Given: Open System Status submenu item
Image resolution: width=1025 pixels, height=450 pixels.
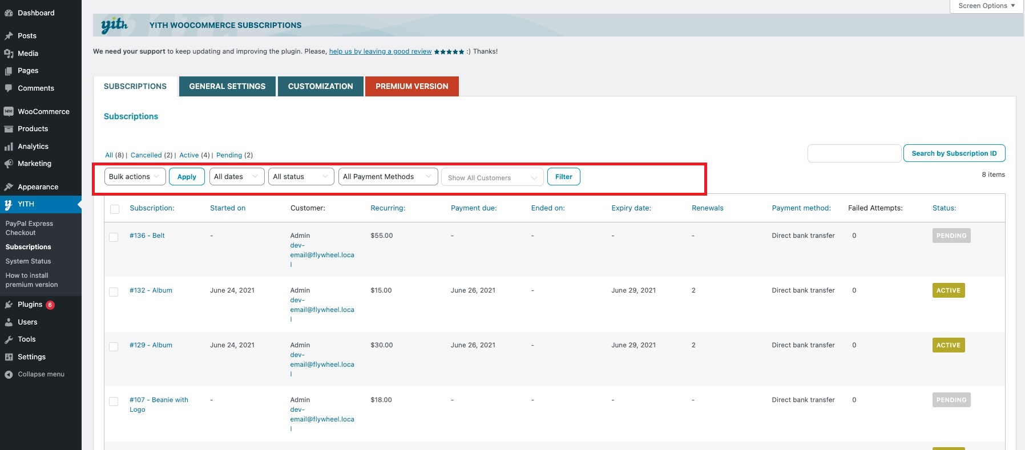Looking at the screenshot, I should click(x=29, y=261).
